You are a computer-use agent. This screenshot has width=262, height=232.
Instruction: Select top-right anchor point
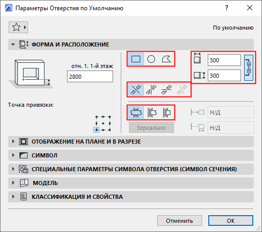click(110, 117)
